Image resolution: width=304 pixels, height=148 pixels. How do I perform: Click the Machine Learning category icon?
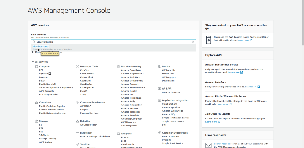click(x=118, y=66)
